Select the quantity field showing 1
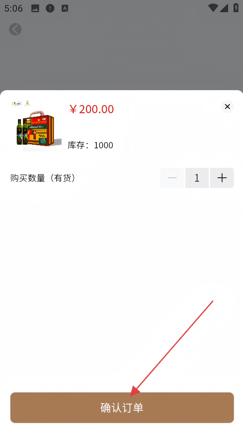 click(x=197, y=178)
